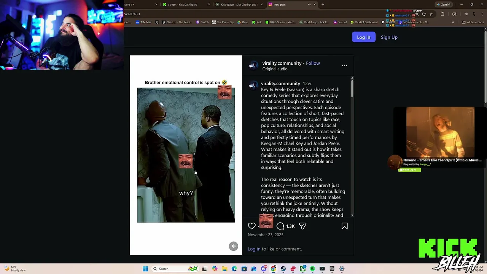Click the taskbar Search box
The image size is (487, 274).
[175, 269]
